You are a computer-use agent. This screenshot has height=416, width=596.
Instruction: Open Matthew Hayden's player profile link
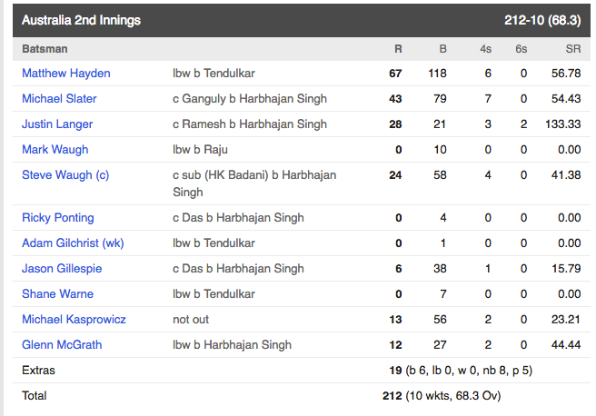point(66,74)
